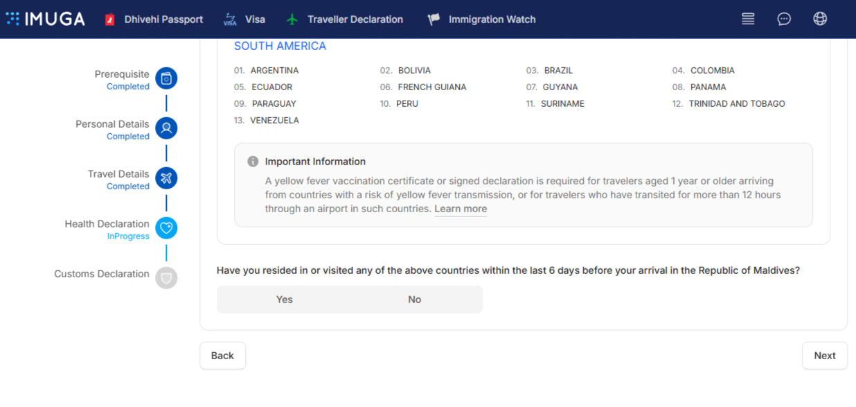Click the Next button
This screenshot has width=856, height=407.
[x=825, y=356]
